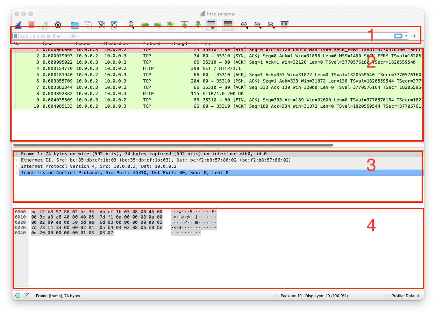Add a filter button with the plus sign
Viewport: 436px width, 315px height.
click(415, 36)
